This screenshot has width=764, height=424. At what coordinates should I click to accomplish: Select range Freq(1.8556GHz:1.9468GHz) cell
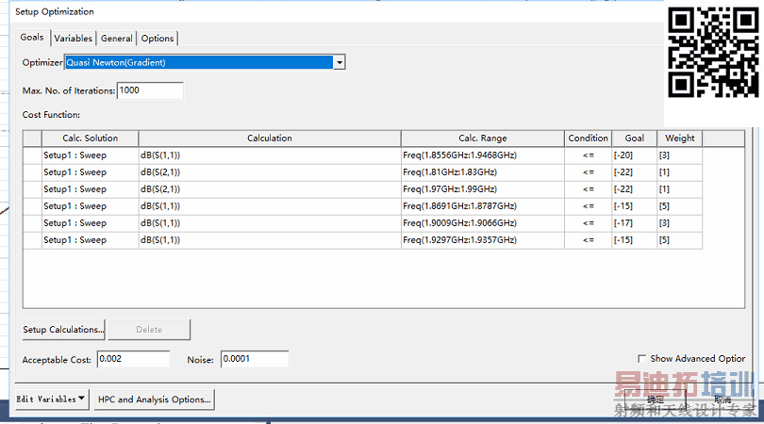point(482,155)
